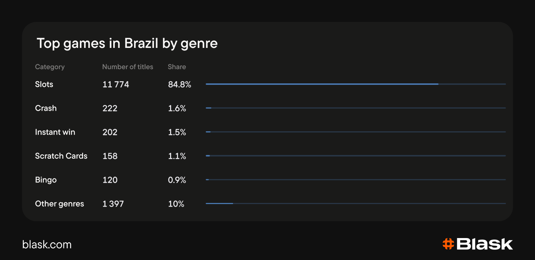The width and height of the screenshot is (535, 260).
Task: Select the Scratch Cards category label
Action: pyautogui.click(x=61, y=156)
